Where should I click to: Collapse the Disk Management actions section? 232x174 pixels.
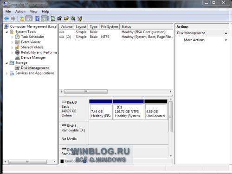tap(226, 33)
